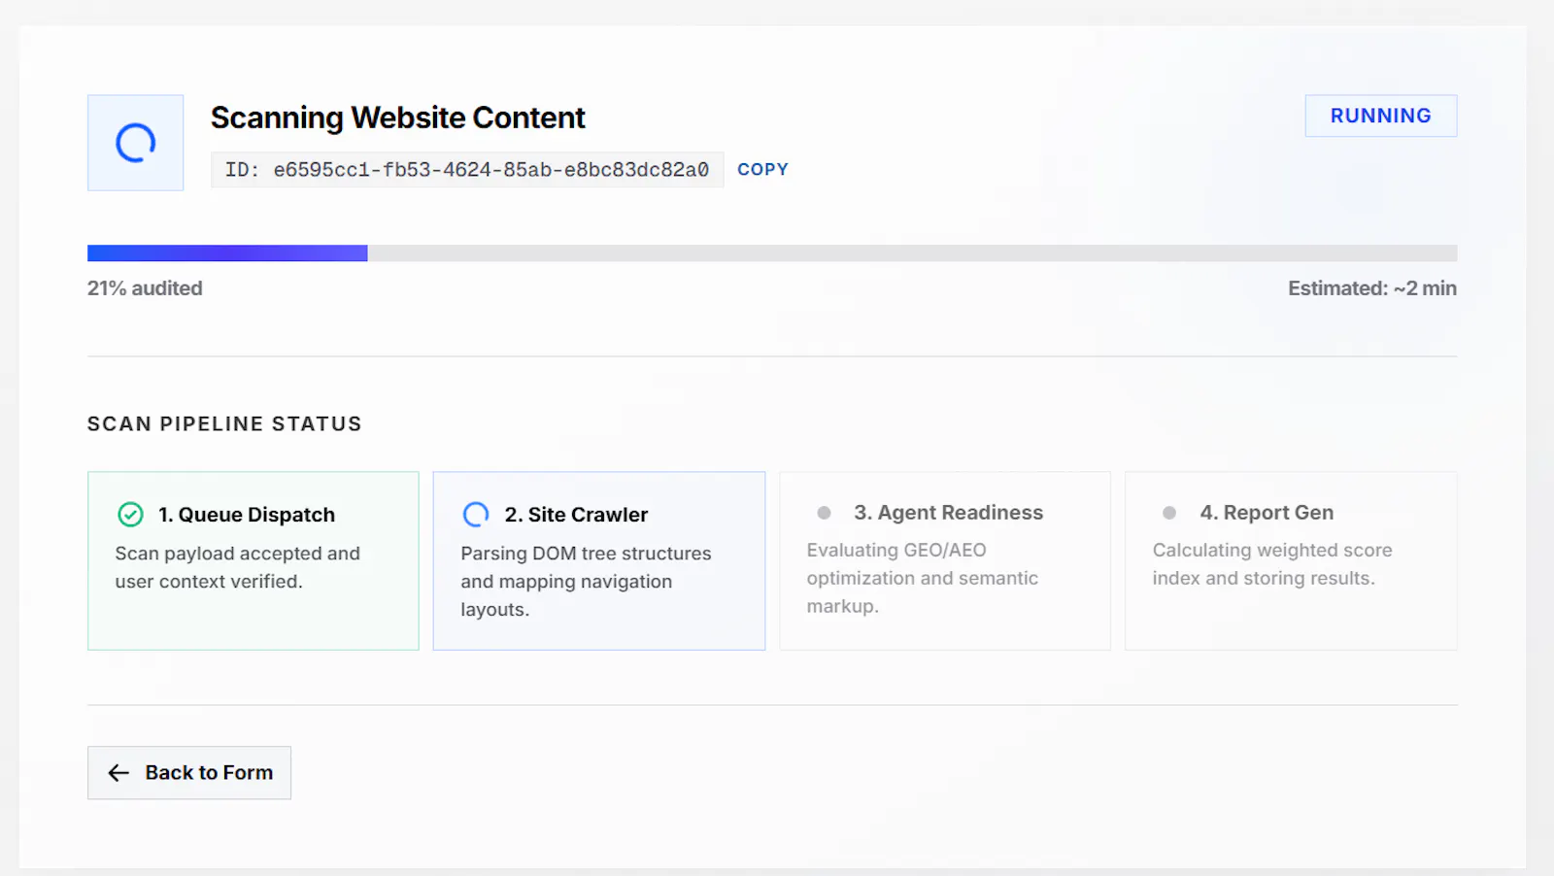Click the 21% audited label
The width and height of the screenshot is (1554, 876).
[145, 288]
